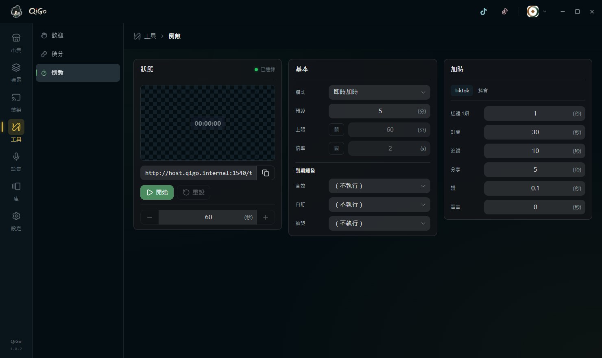602x358 pixels.
Task: Open the 歡迎 welcome page
Action: point(78,35)
